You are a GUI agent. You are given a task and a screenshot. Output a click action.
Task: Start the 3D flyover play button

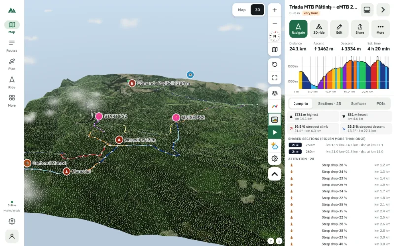pyautogui.click(x=275, y=132)
